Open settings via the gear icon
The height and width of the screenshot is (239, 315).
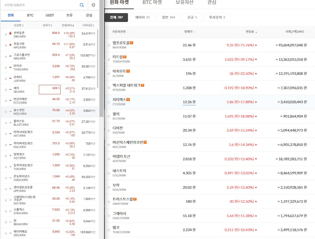point(93,5)
